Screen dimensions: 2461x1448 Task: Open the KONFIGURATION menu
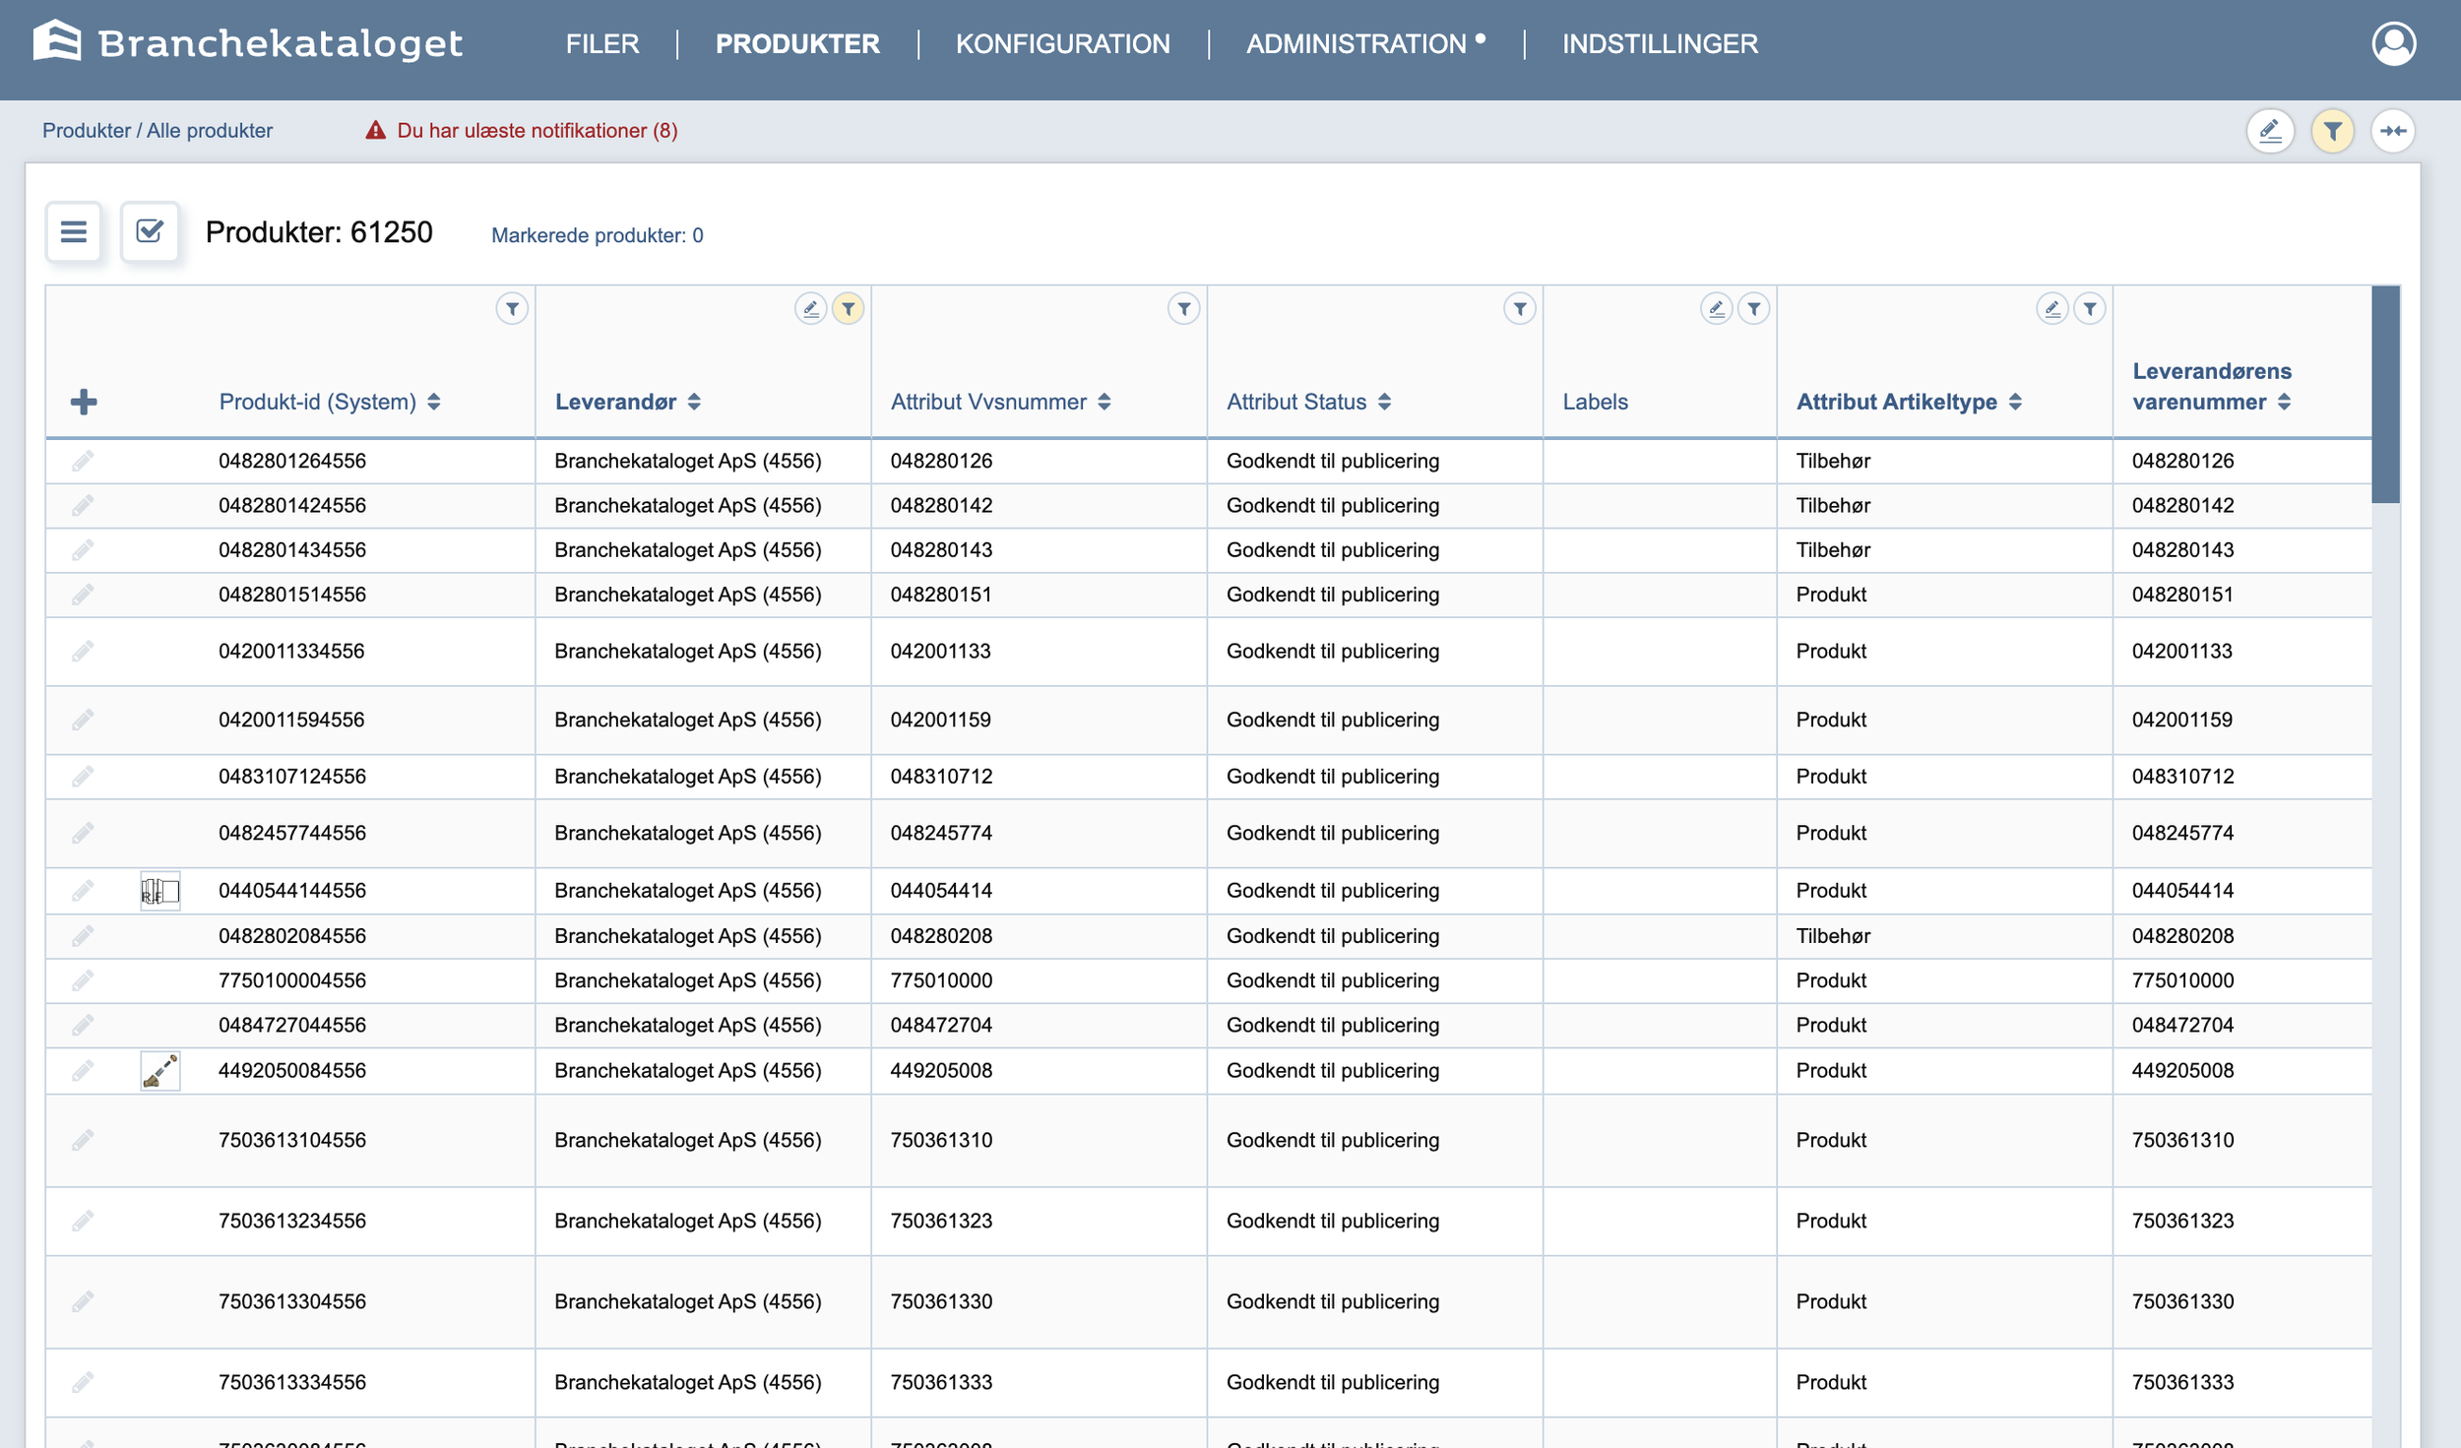tap(1062, 44)
